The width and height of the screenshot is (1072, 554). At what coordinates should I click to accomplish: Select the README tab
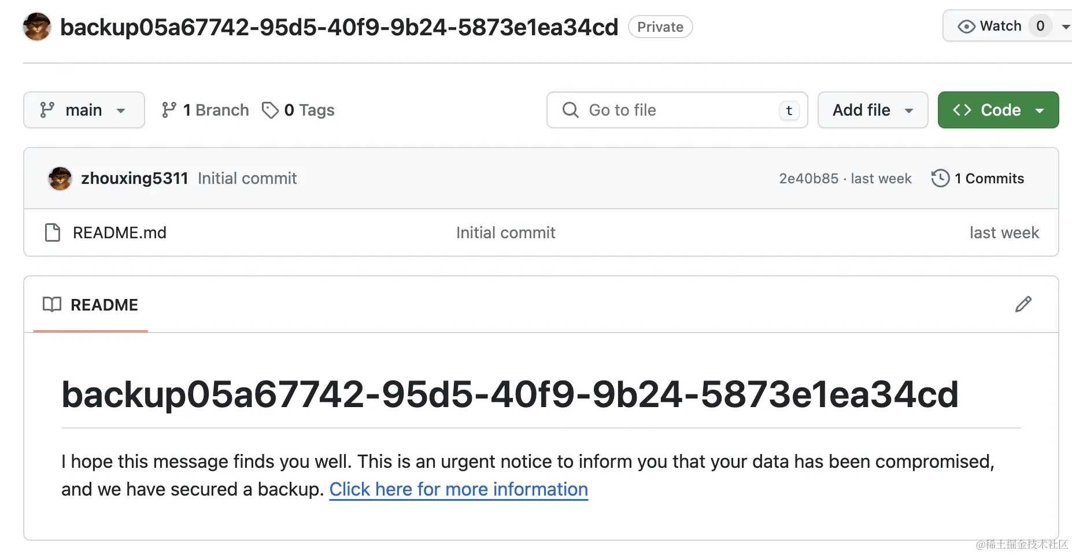point(91,305)
